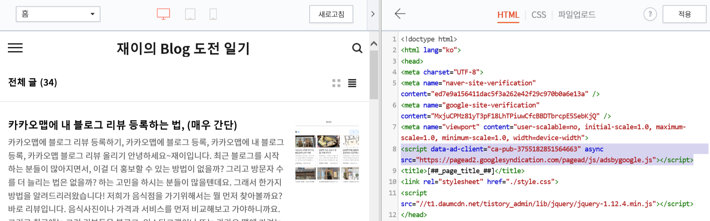Screen dimensions: 710x221
Task: Open the 파일업로드 tab
Action: click(x=577, y=15)
